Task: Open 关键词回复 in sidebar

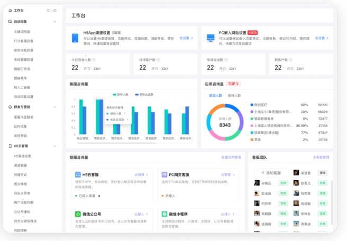Action: point(22,32)
